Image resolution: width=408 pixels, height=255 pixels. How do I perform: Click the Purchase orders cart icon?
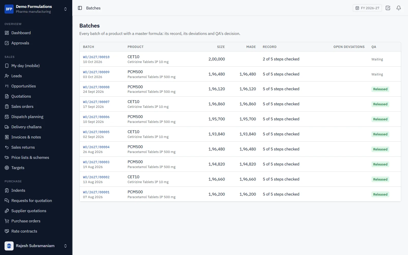[x=7, y=221]
